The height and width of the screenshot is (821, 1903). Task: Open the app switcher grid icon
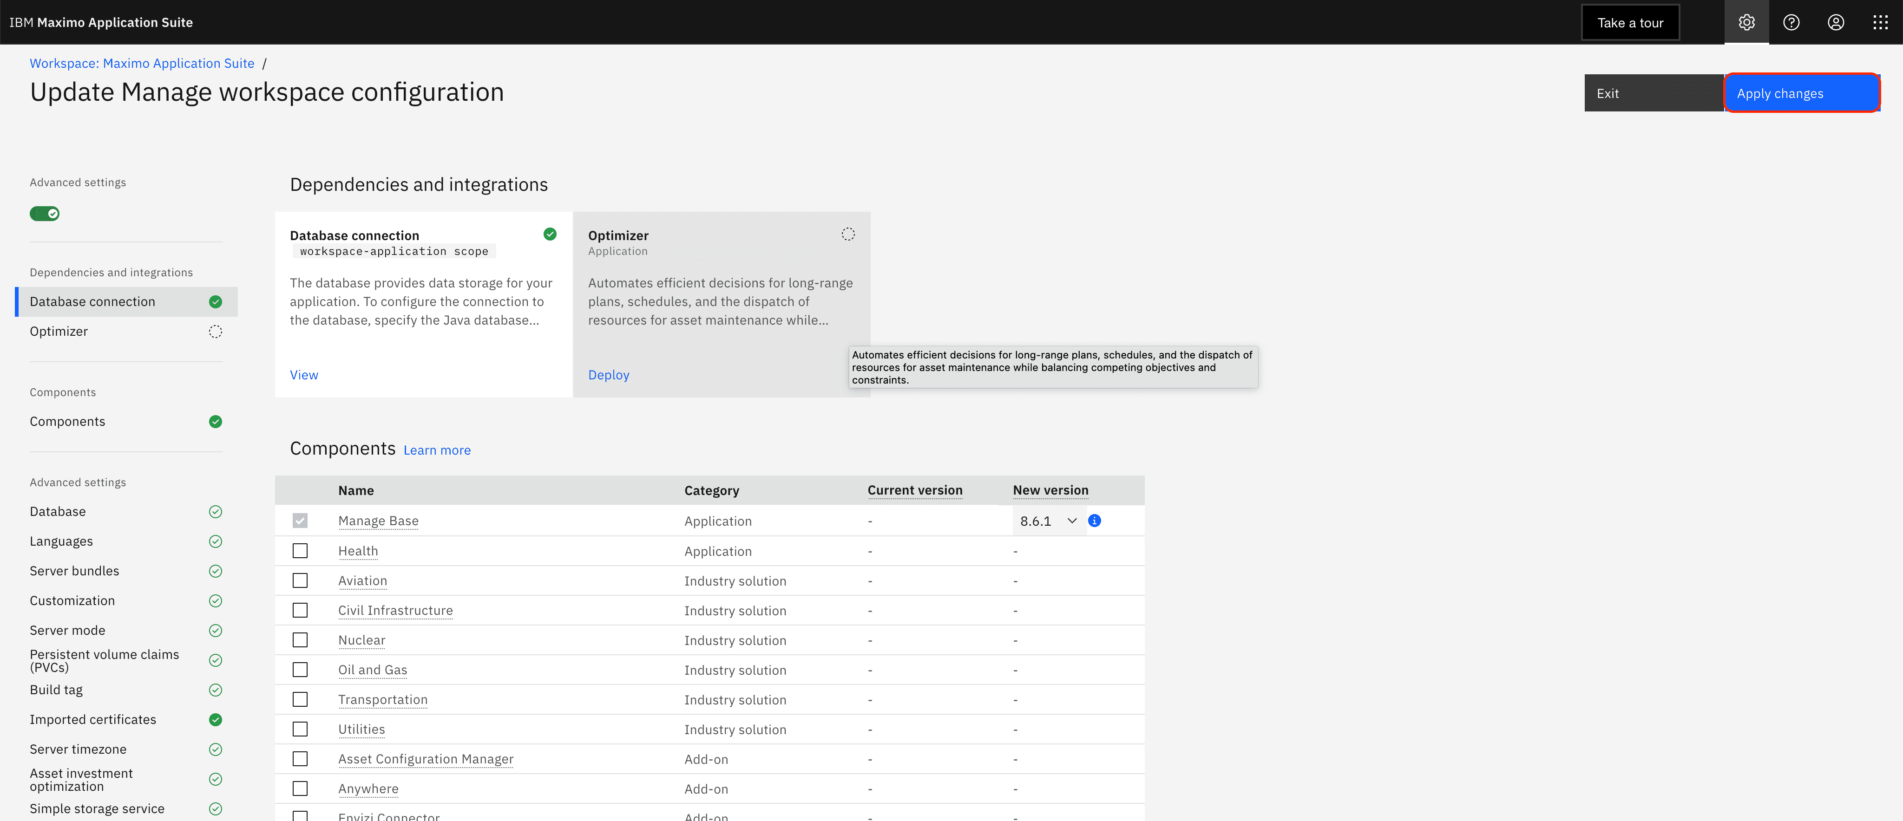1880,22
